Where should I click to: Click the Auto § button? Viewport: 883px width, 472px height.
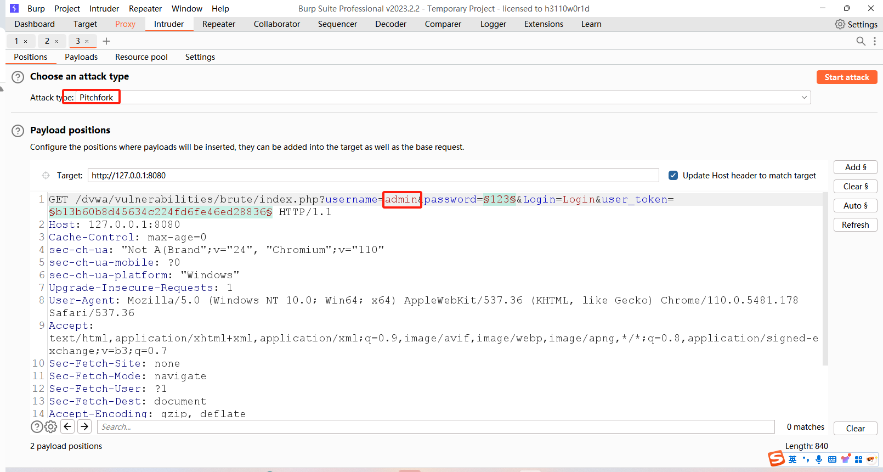[856, 206]
